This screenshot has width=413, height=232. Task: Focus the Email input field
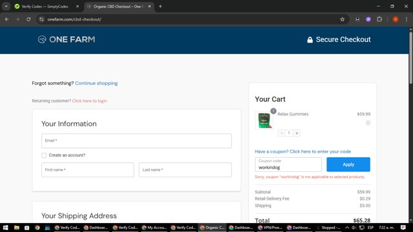pos(136,140)
